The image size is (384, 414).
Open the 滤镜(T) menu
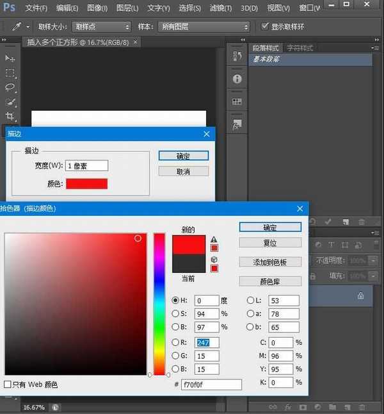(x=221, y=8)
